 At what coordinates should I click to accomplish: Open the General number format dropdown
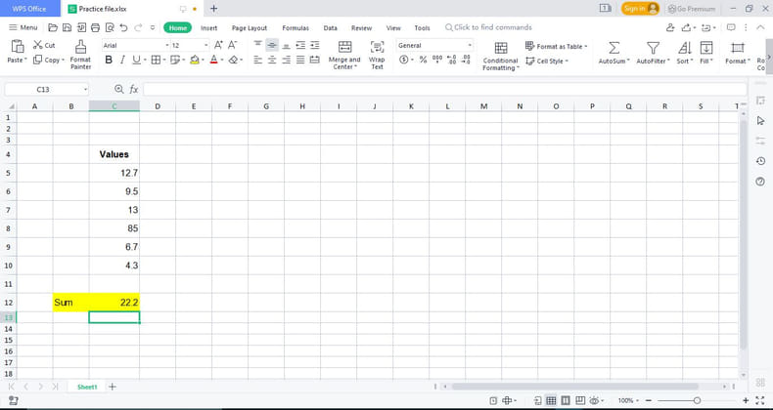tap(470, 45)
